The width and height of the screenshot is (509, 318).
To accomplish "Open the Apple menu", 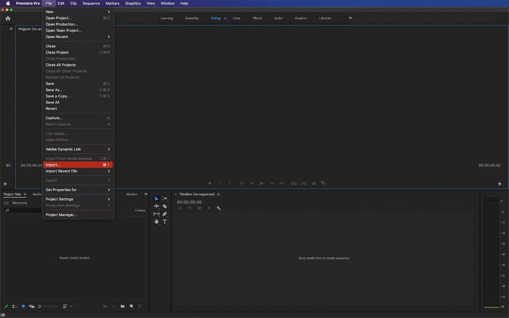I will [x=8, y=3].
